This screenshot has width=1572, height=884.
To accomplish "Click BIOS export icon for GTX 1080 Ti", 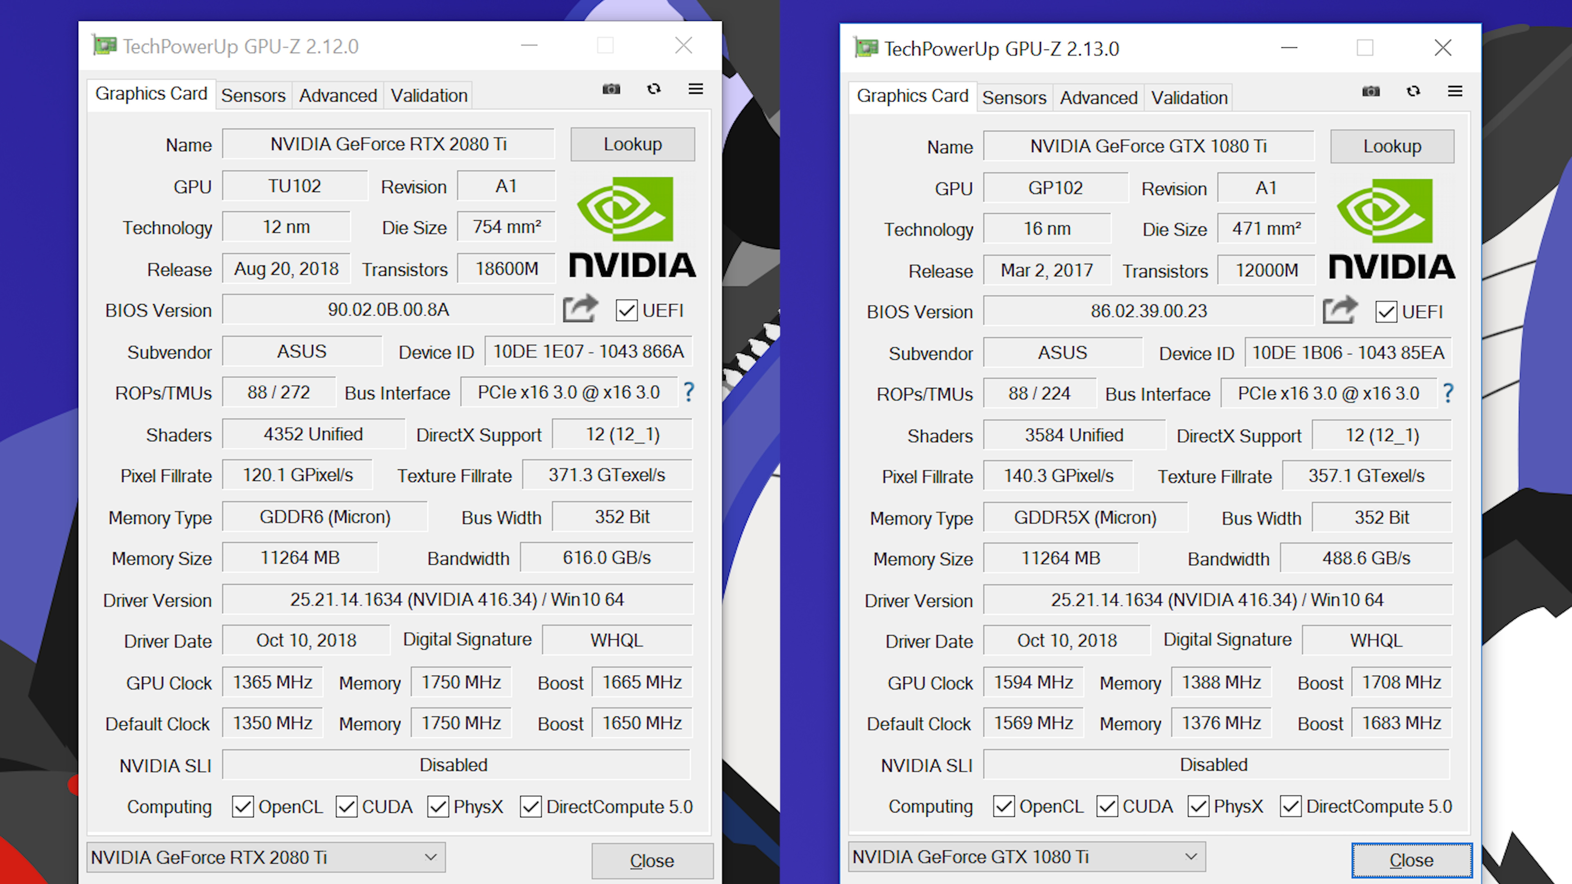I will pyautogui.click(x=1340, y=311).
